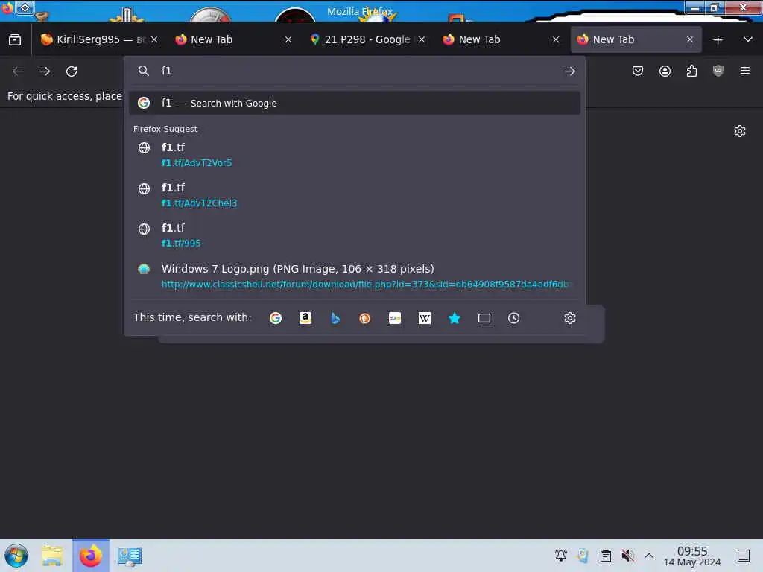Open the Firefox View tab list icon

[15, 39]
